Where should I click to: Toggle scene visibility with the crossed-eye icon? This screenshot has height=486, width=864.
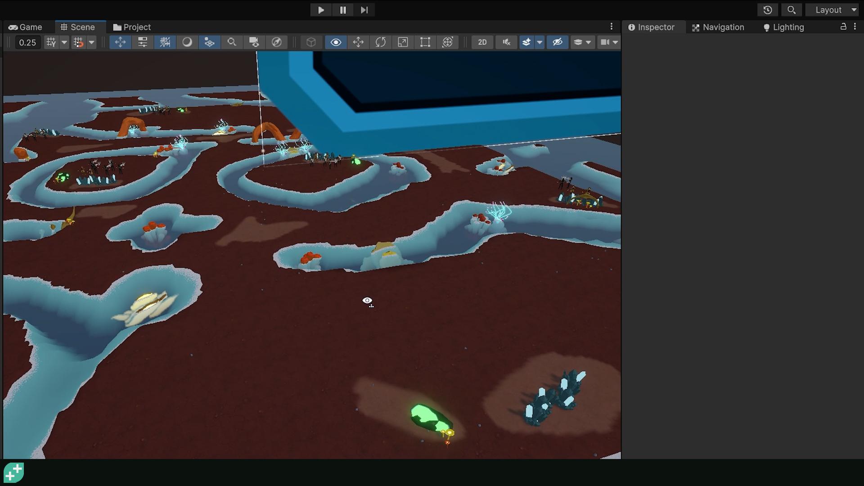558,42
